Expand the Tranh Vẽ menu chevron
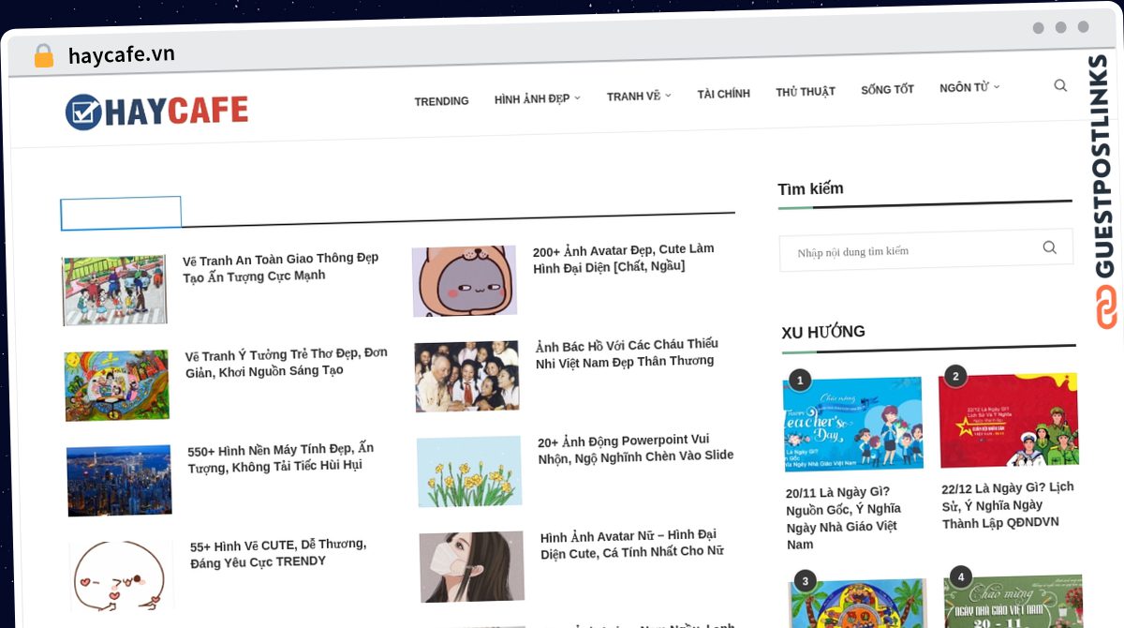The height and width of the screenshot is (628, 1124). [x=668, y=96]
